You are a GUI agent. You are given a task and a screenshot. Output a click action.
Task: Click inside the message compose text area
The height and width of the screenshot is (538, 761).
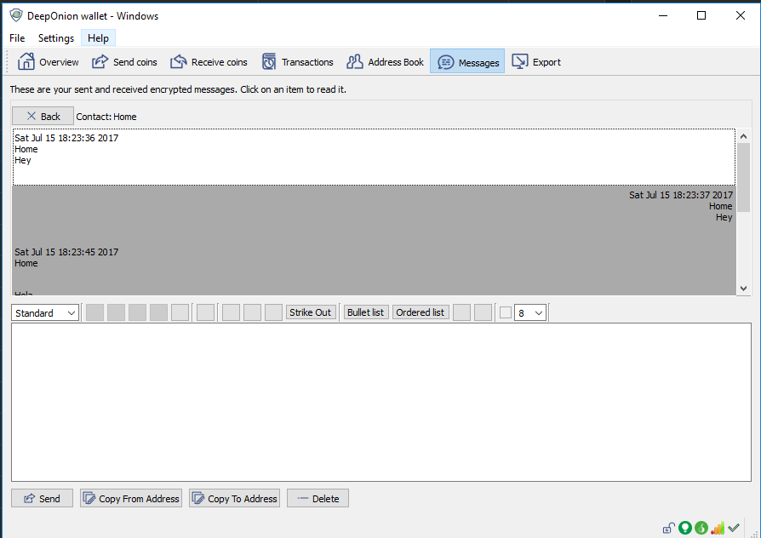pos(381,402)
